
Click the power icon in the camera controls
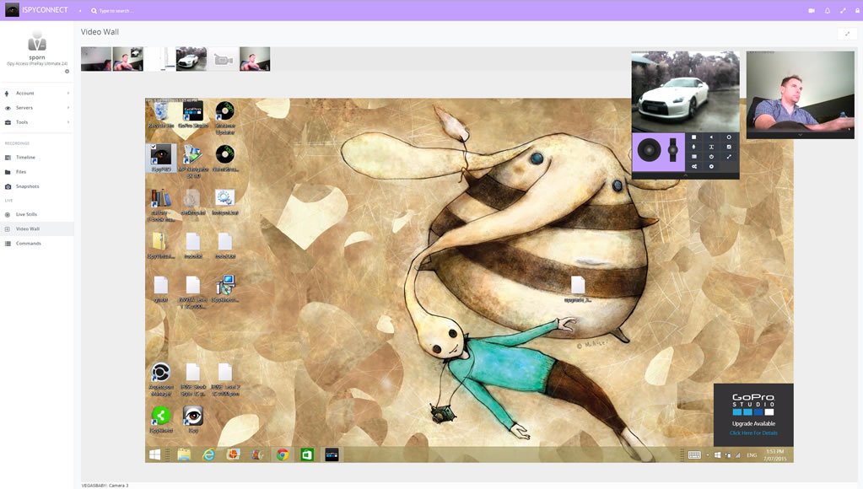711,157
